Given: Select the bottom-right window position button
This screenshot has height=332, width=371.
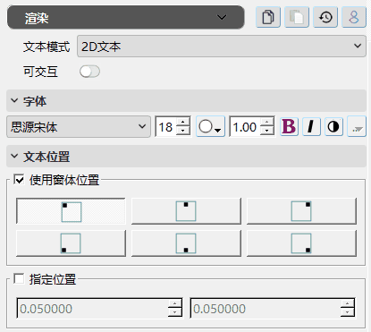Looking at the screenshot, I should (301, 243).
